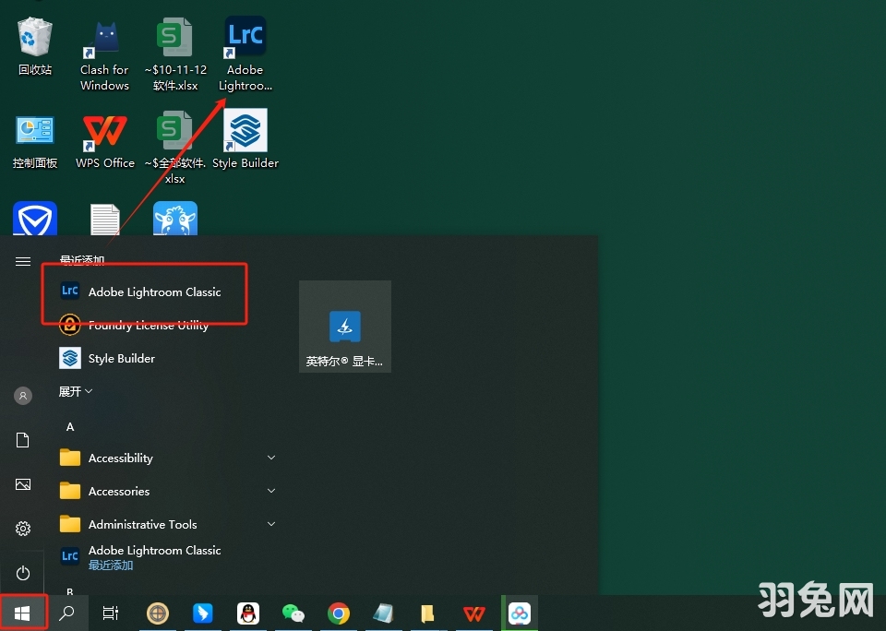Open WeChat from the taskbar
886x631 pixels.
click(293, 613)
